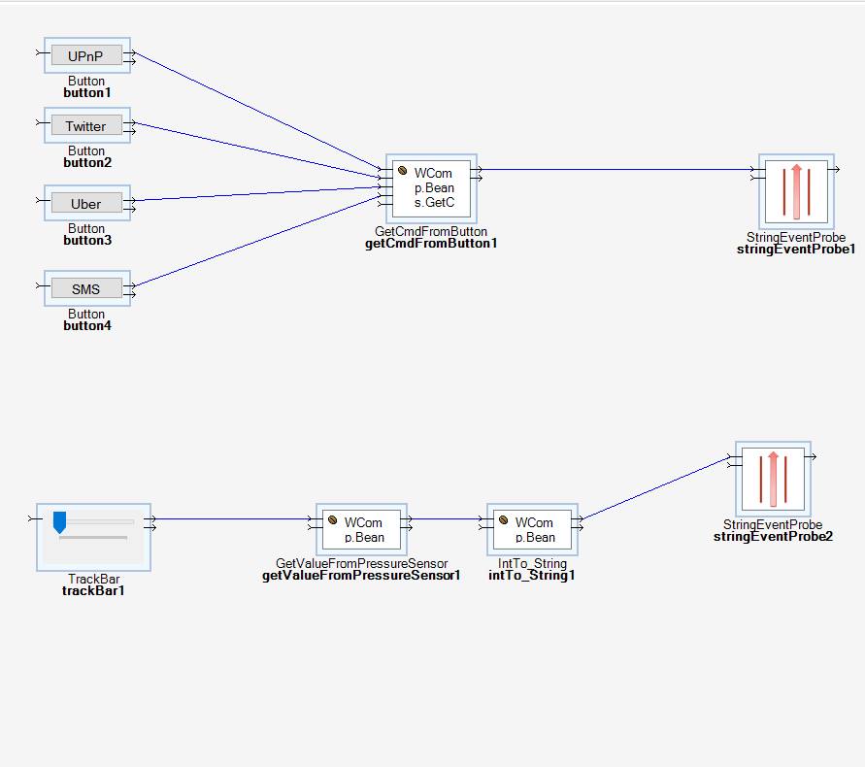Click the getCmdFromButton1 name label
Image resolution: width=865 pixels, height=767 pixels.
431,244
